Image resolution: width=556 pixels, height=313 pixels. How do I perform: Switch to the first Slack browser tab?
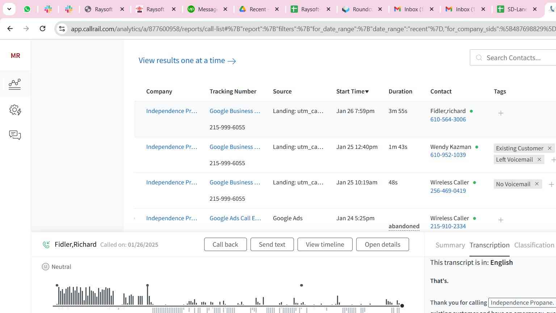click(x=48, y=9)
